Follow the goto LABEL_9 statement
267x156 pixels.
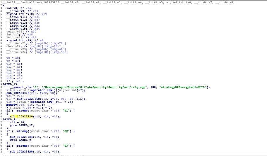(21, 140)
